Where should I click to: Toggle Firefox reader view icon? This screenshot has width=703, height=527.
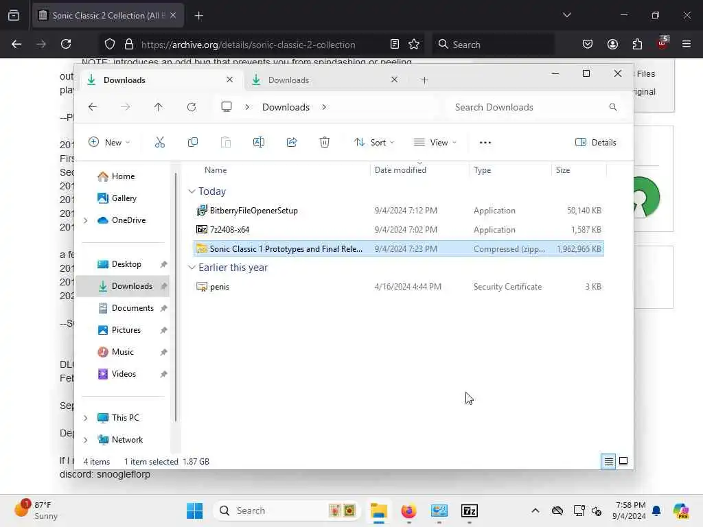[395, 44]
